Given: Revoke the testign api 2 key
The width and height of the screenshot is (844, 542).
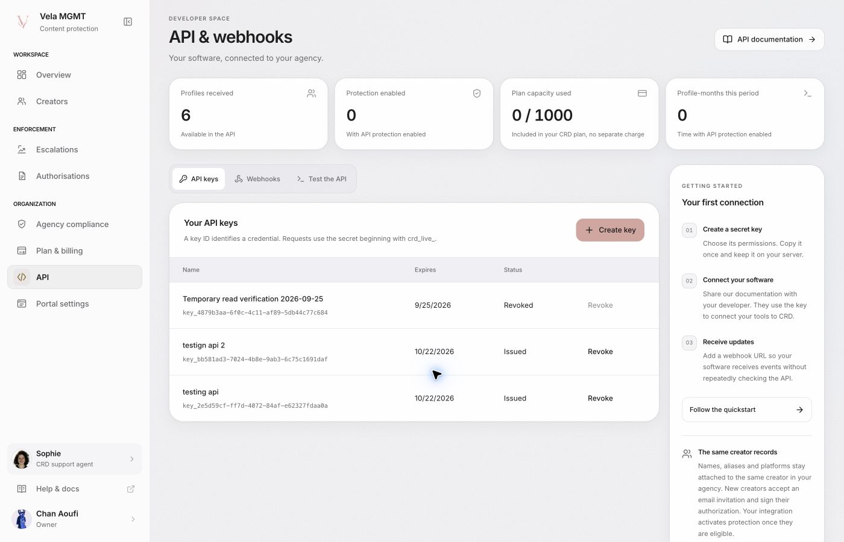Looking at the screenshot, I should (600, 352).
